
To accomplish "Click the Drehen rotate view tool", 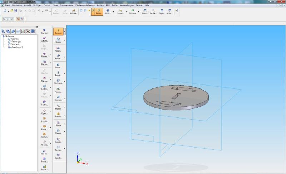I will click(x=133, y=11).
